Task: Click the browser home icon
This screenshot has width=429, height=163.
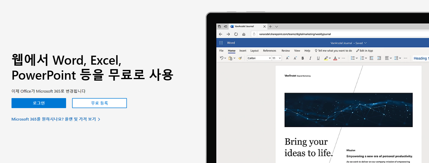Action: tap(244, 34)
